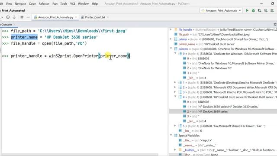
Task: Select highlighted 'HP DeskJet 3630 series' row
Action: coord(223,111)
